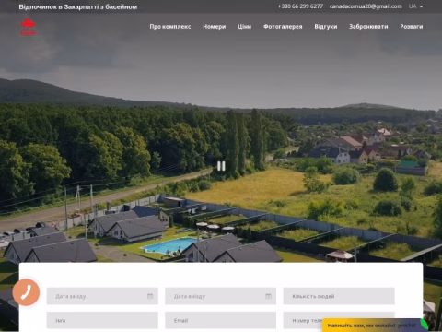Open calendar icon in Дата виїзду field
Image resolution: width=442 pixels, height=332 pixels.
click(268, 296)
